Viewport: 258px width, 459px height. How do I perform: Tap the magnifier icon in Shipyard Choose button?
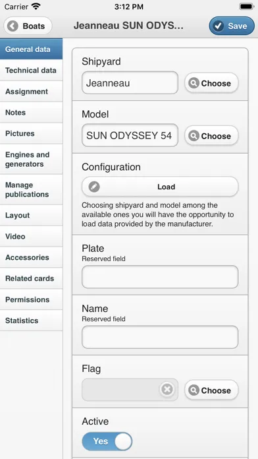tap(193, 83)
